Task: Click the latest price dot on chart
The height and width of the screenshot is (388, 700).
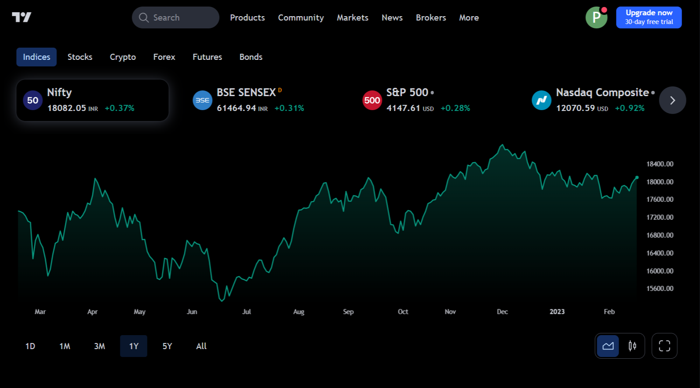Action: (x=637, y=177)
